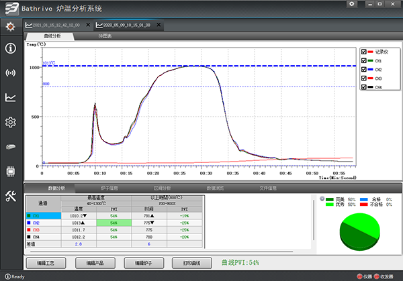403x281 pixels.
Task: Click the gear settings icon in the sidebar
Action: 10,122
